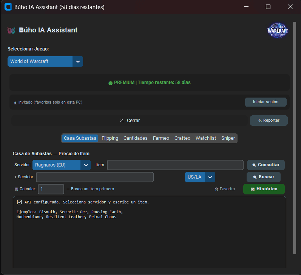Screen dimensions: 301x275
Task: Click the Calcular quantity field
Action: 51,189
